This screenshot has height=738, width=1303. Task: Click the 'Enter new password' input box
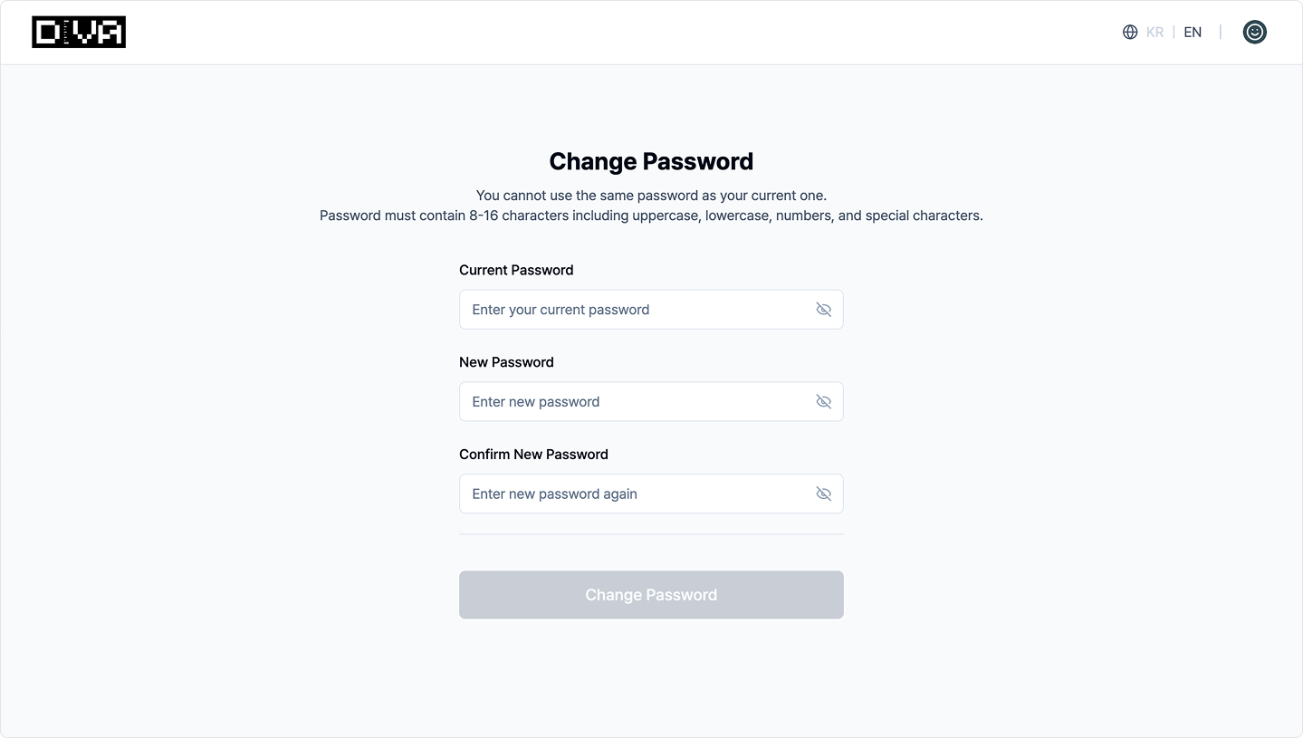pos(634,402)
